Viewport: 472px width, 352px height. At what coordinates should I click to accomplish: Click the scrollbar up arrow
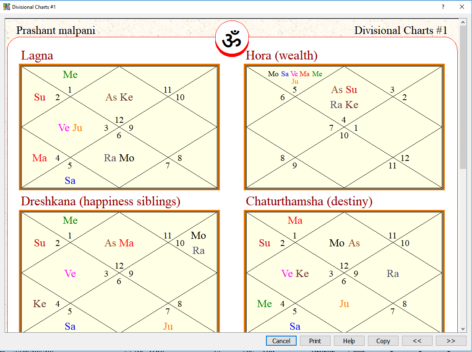[x=463, y=22]
